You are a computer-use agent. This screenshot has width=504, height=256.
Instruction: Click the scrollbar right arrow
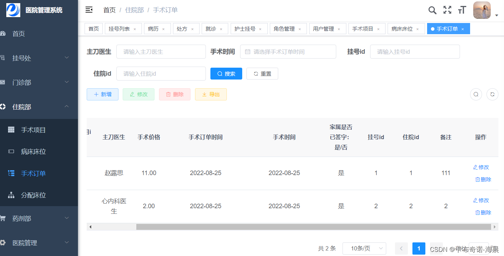(495, 227)
